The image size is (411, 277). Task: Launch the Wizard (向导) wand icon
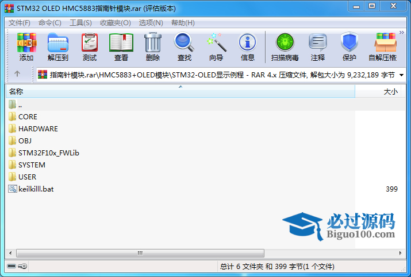(216, 42)
